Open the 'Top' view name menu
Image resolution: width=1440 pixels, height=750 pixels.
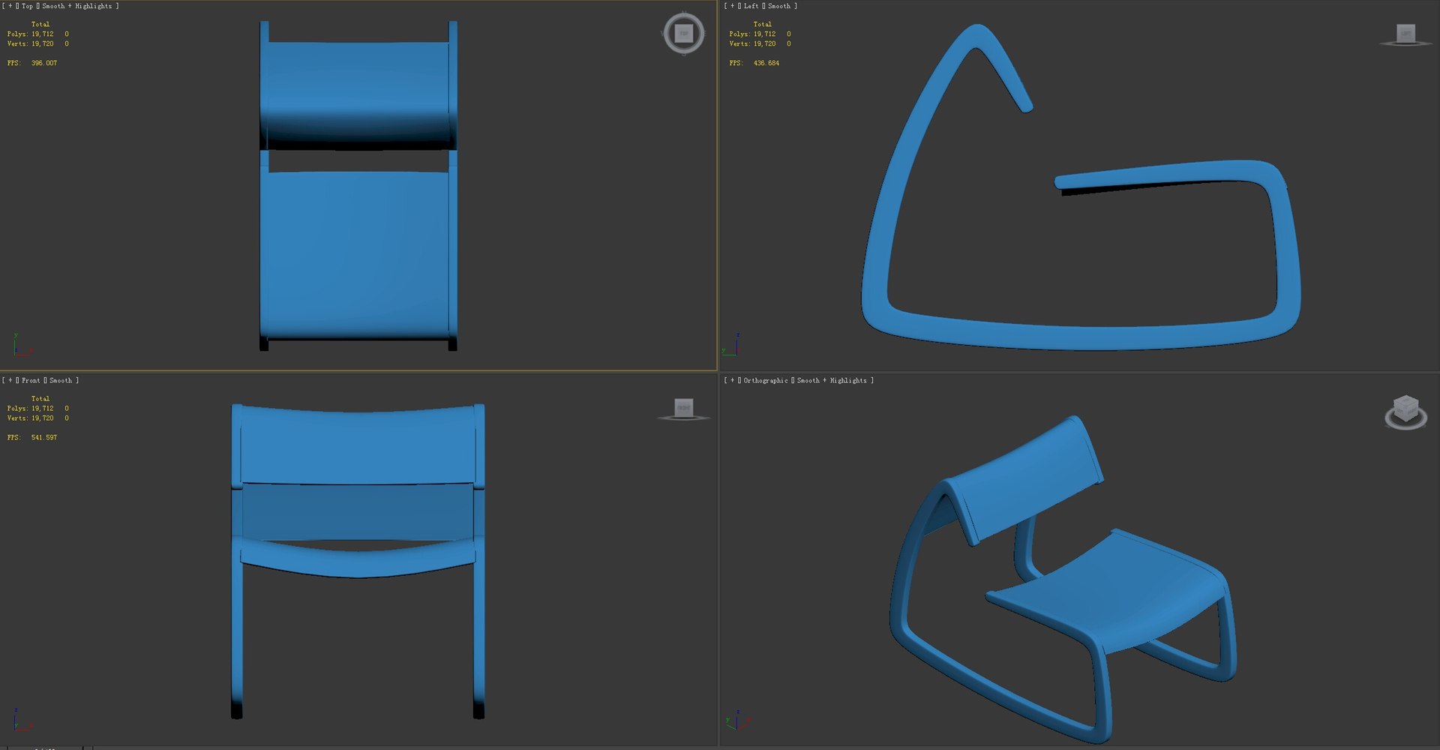pyautogui.click(x=27, y=6)
